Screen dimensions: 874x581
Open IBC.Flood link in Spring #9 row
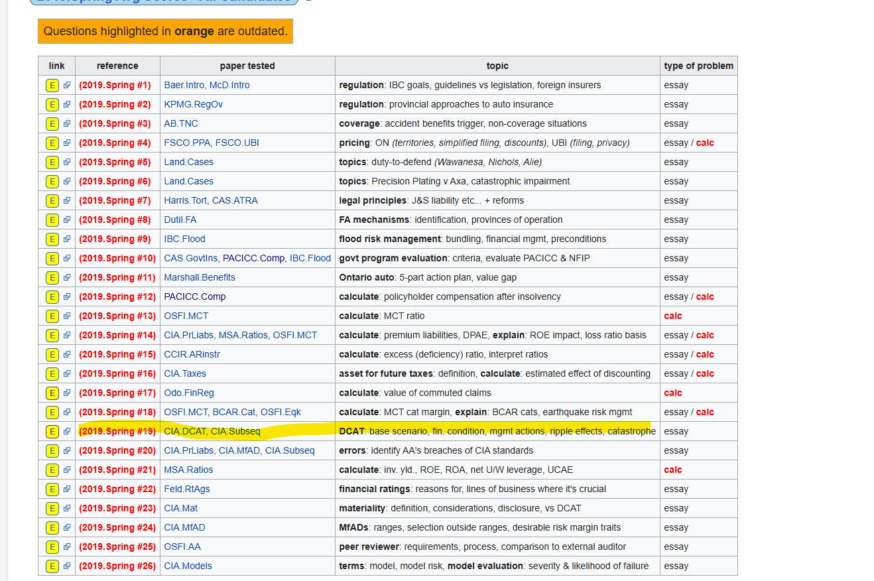tap(185, 239)
